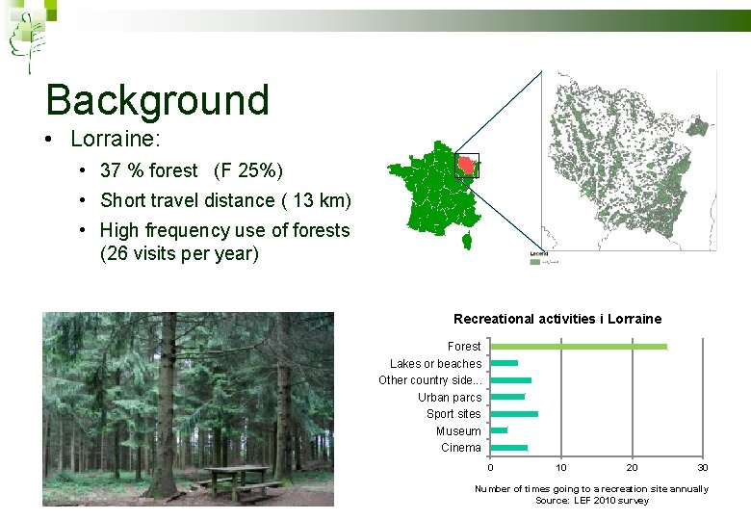Viewport: 751px width, 520px height.
Task: Select '37 % forest (F 25%)' line
Action: click(192, 170)
